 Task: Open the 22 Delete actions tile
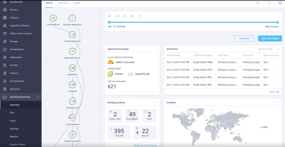point(145,132)
